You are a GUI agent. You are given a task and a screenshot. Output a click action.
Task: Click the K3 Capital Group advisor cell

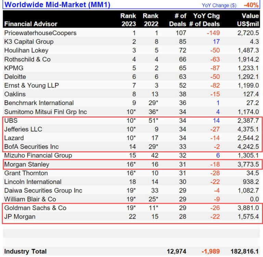[29, 42]
